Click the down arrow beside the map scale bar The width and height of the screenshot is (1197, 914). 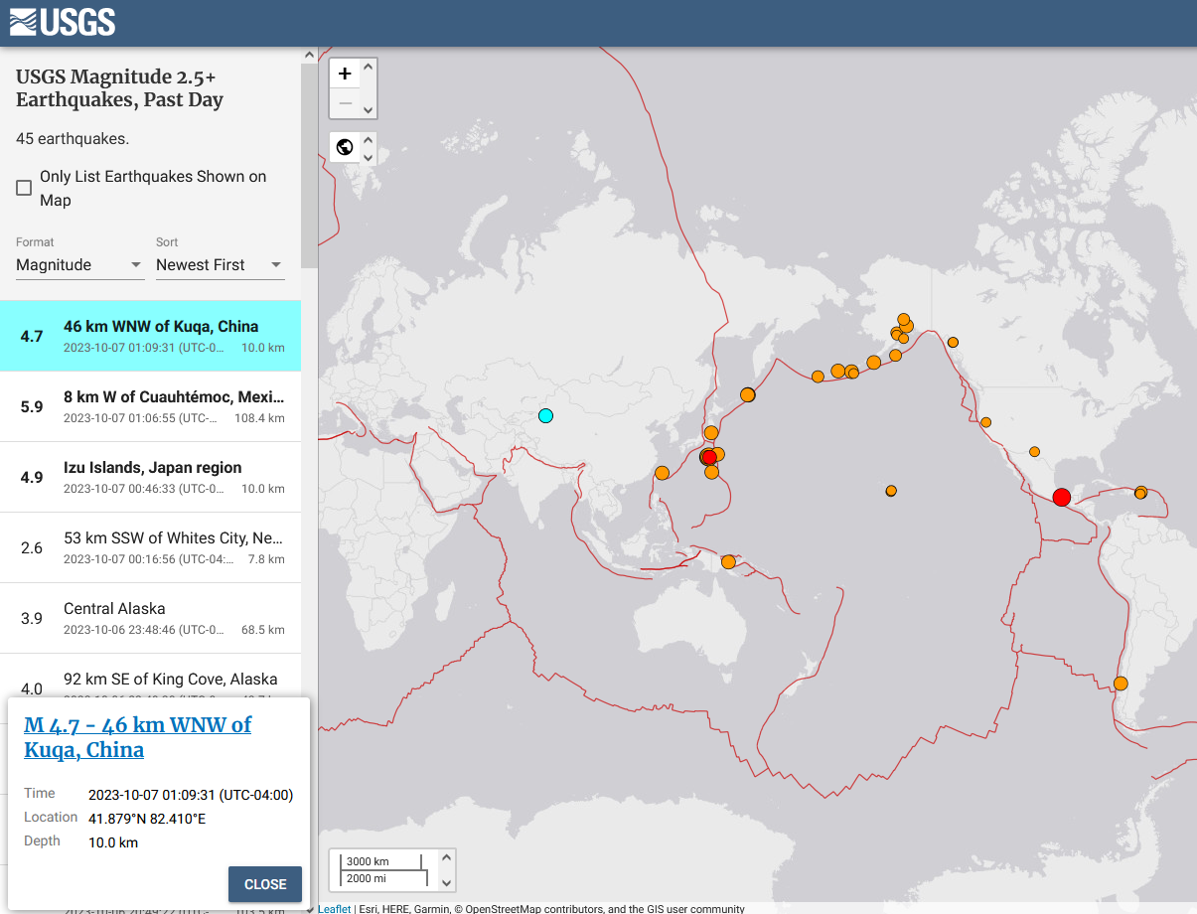[447, 883]
